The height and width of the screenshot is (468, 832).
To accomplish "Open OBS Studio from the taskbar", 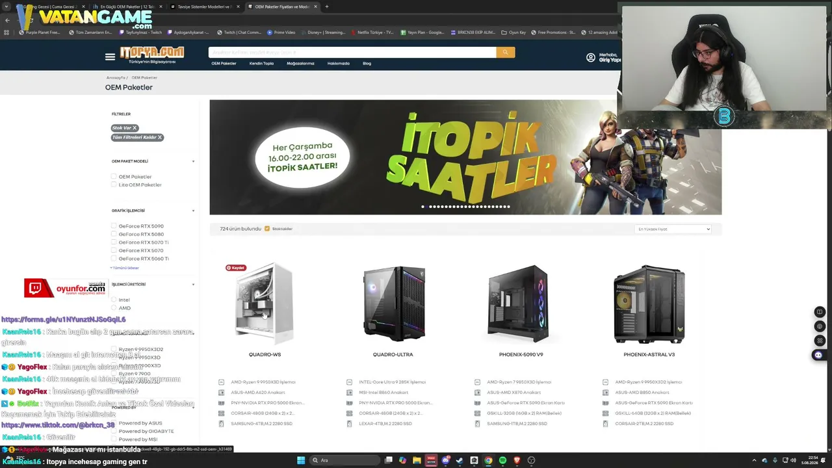I will click(531, 460).
